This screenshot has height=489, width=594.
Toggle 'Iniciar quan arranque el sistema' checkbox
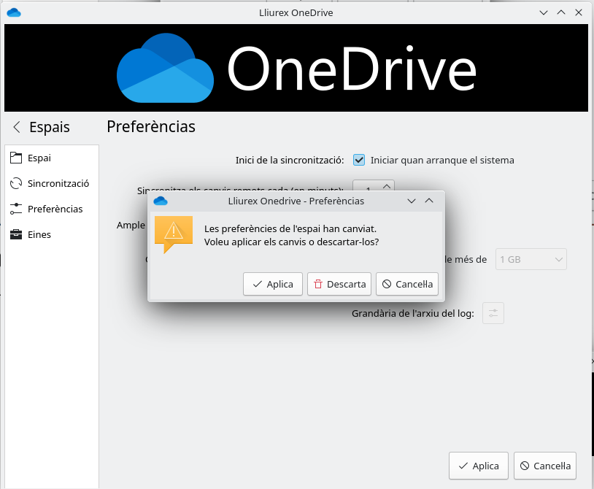pos(359,160)
